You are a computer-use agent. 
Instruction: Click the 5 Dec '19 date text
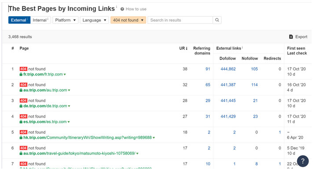click(x=296, y=148)
